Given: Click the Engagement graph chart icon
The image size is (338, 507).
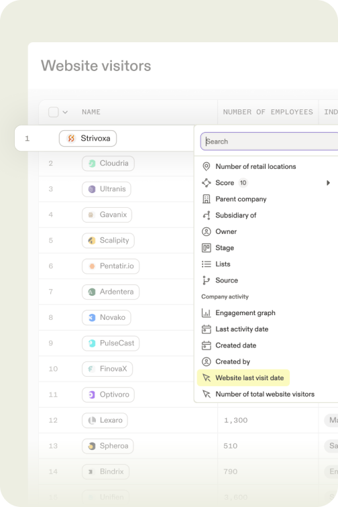Looking at the screenshot, I should coord(206,313).
